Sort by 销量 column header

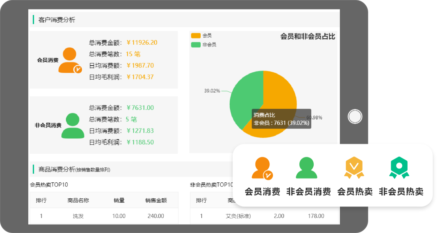pos(119,201)
